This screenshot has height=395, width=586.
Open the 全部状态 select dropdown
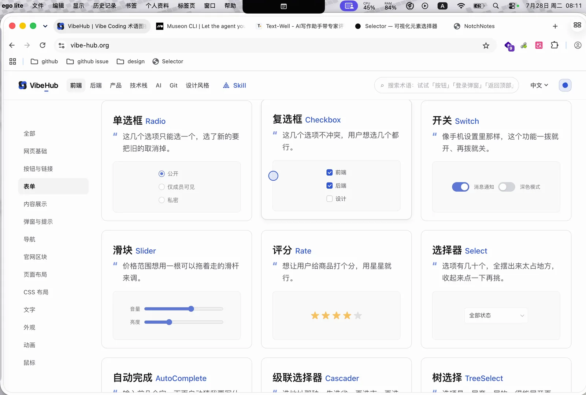pyautogui.click(x=496, y=315)
